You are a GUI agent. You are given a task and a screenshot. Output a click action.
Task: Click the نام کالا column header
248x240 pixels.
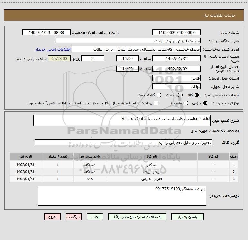[x=152, y=157]
